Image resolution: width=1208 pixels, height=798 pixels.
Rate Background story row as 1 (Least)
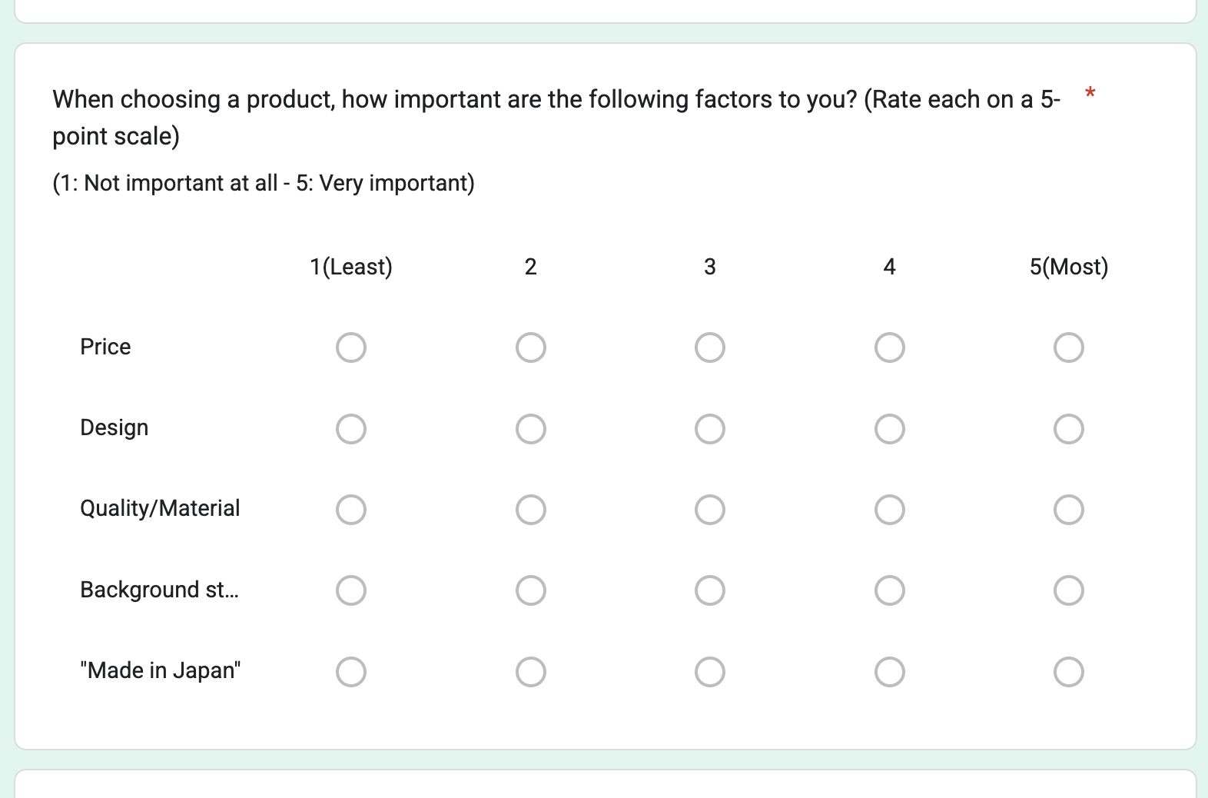click(x=351, y=590)
